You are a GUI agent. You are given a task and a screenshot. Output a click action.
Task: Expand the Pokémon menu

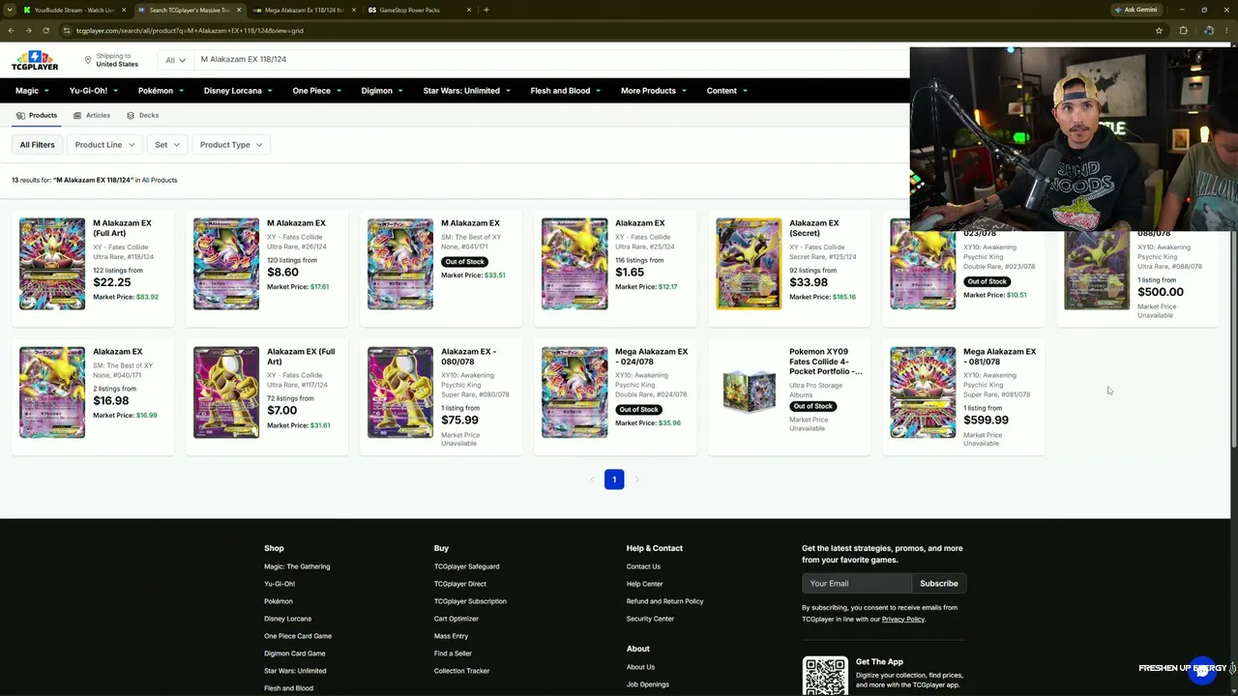(x=161, y=91)
